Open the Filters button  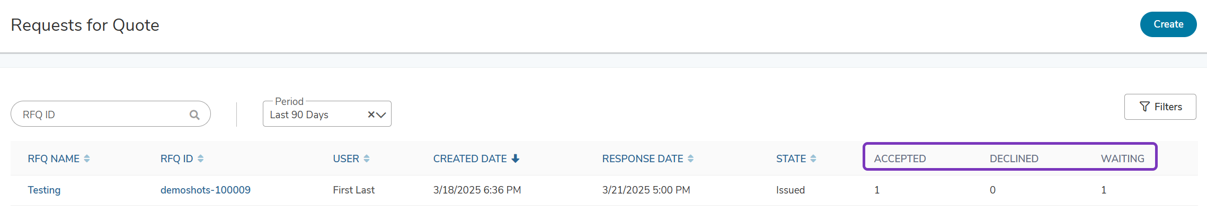tap(1160, 107)
